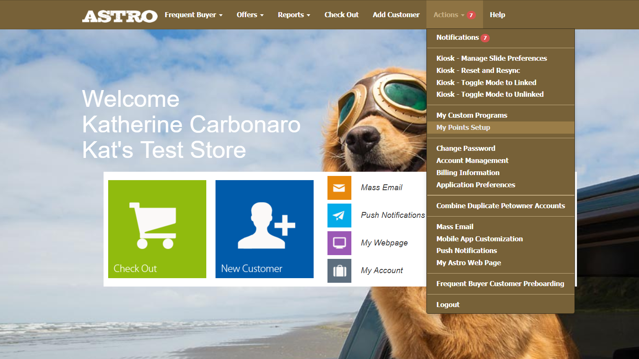Select Combine Duplicate Petowner Accounts
The width and height of the screenshot is (639, 359).
pos(501,206)
